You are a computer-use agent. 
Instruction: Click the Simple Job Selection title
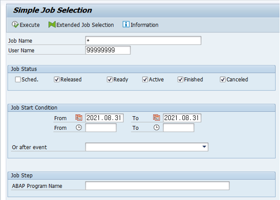click(x=52, y=10)
